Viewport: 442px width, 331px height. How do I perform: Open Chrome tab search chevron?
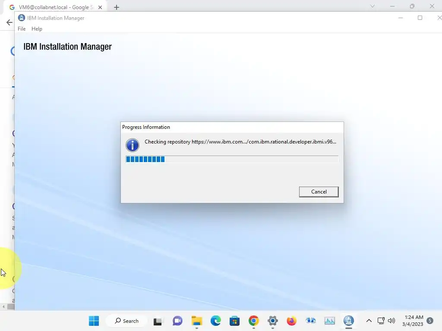coord(373,6)
